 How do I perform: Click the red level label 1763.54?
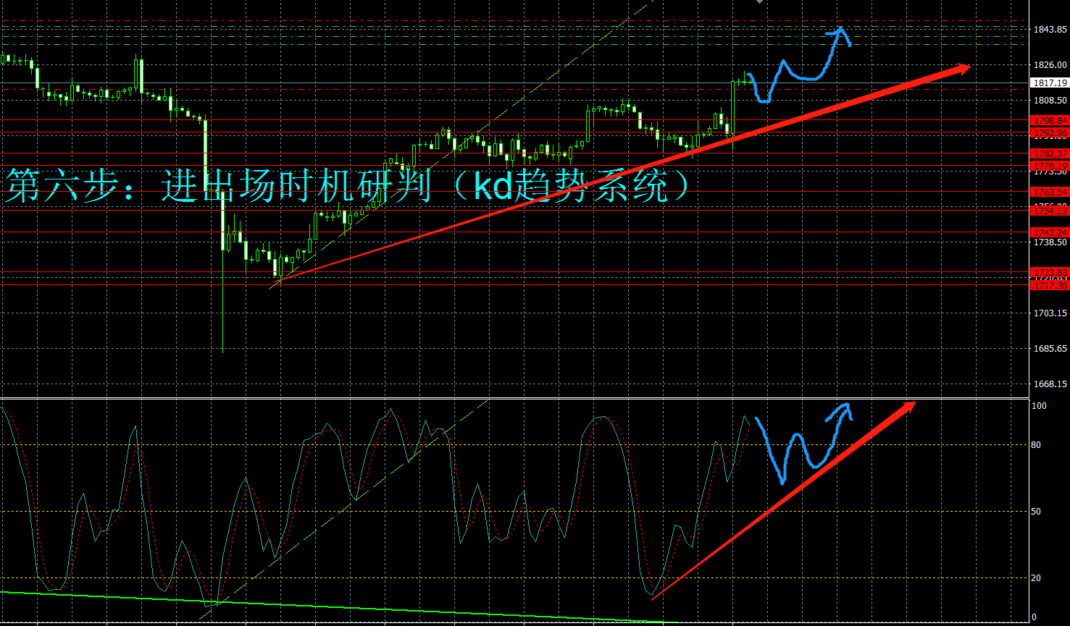(x=1050, y=192)
